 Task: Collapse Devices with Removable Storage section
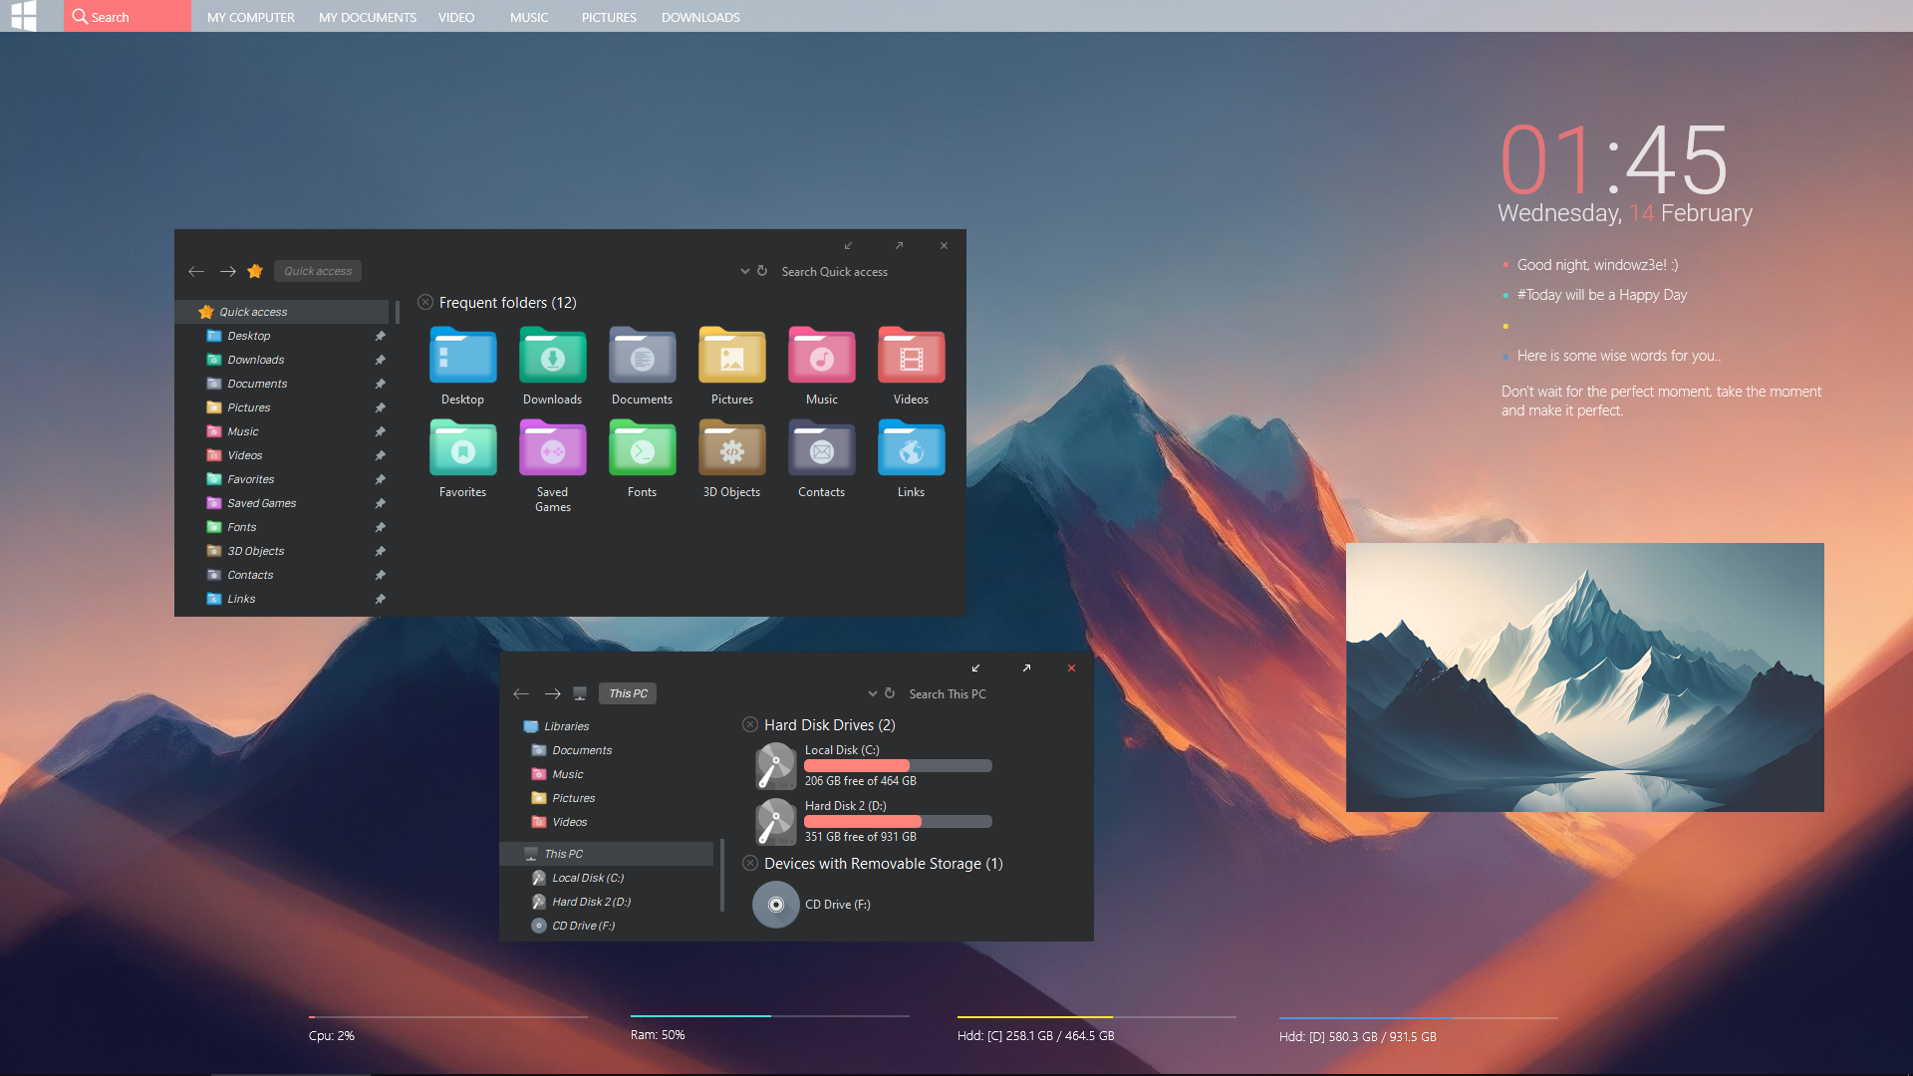click(x=750, y=863)
